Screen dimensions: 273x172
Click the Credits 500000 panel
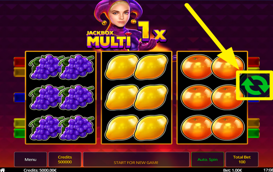[x=65, y=159]
